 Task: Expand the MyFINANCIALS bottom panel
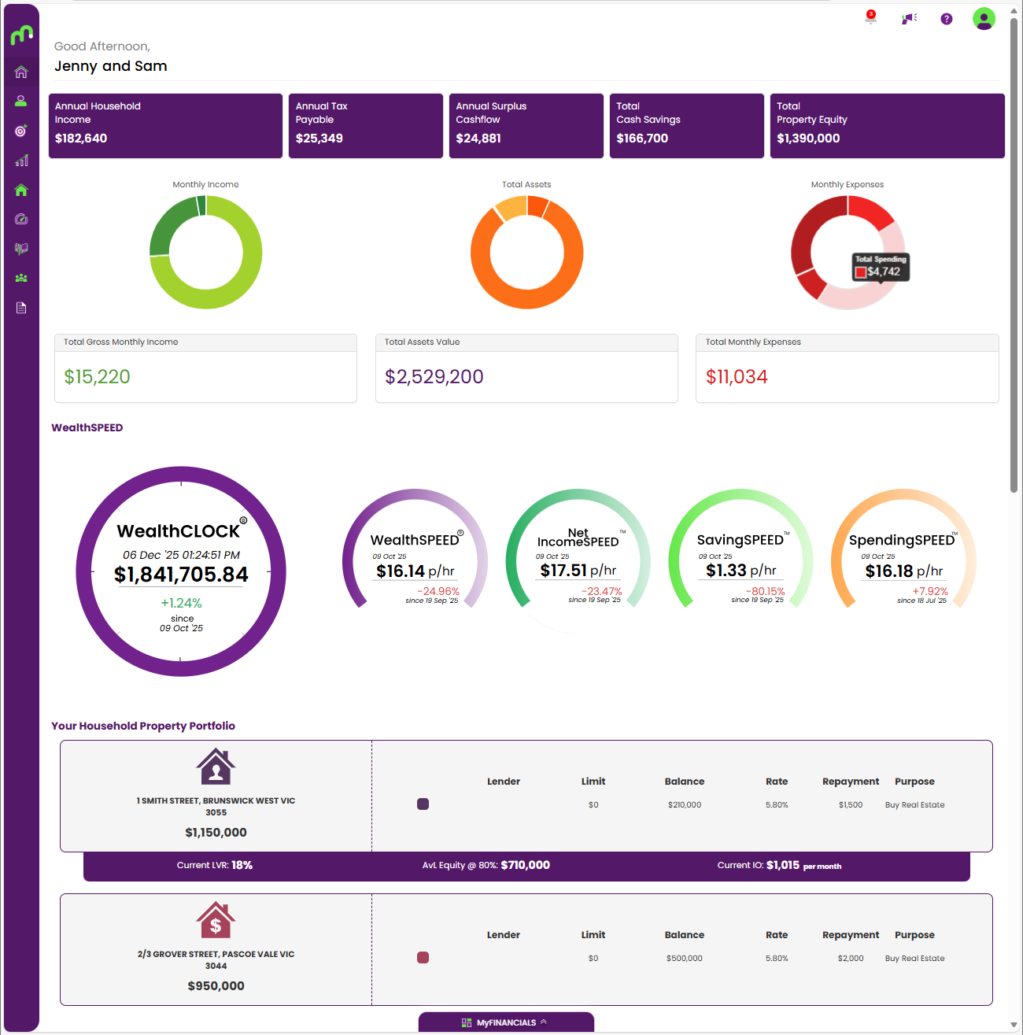[506, 1022]
